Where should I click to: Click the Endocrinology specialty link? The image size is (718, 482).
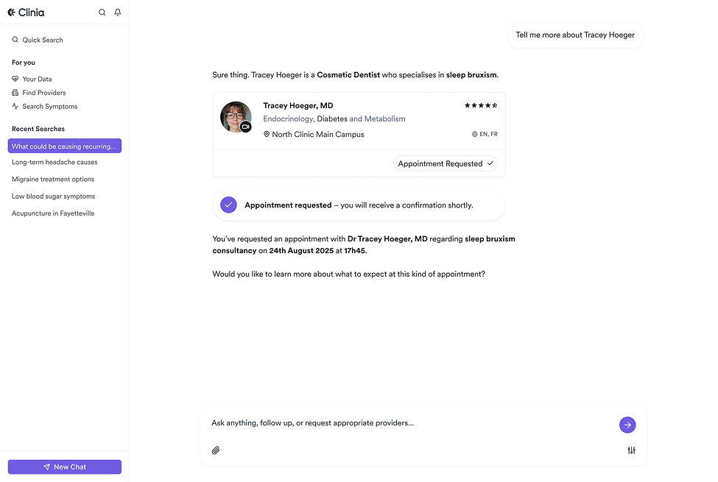click(x=289, y=118)
